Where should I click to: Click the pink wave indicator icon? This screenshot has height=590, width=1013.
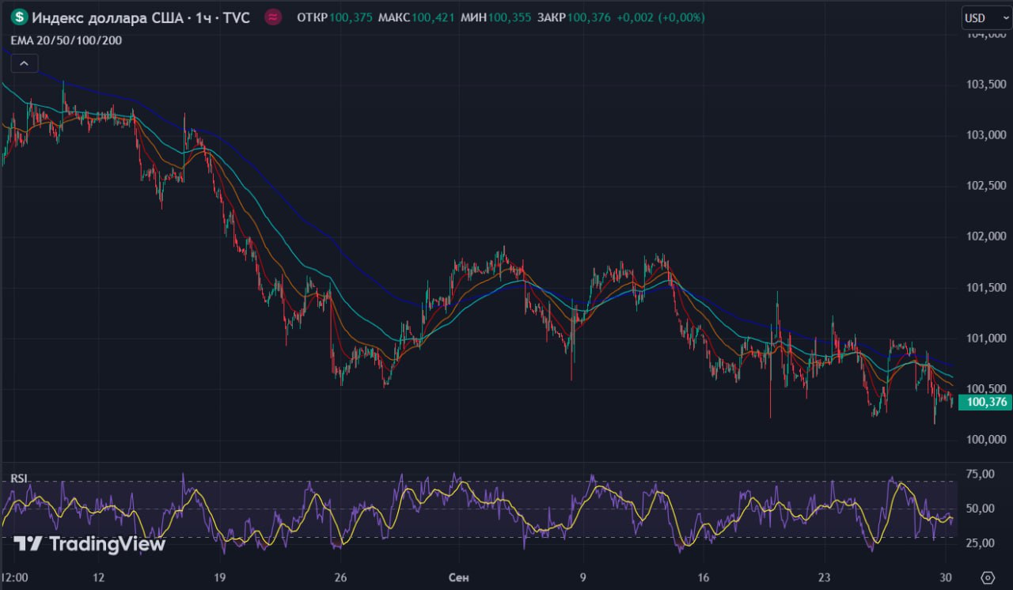point(273,17)
